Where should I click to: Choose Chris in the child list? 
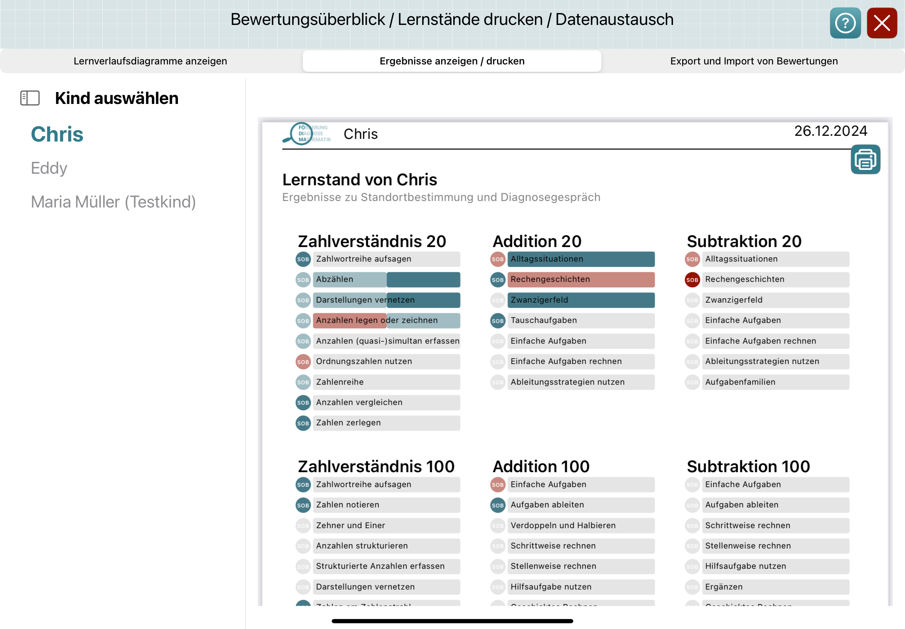click(x=57, y=134)
